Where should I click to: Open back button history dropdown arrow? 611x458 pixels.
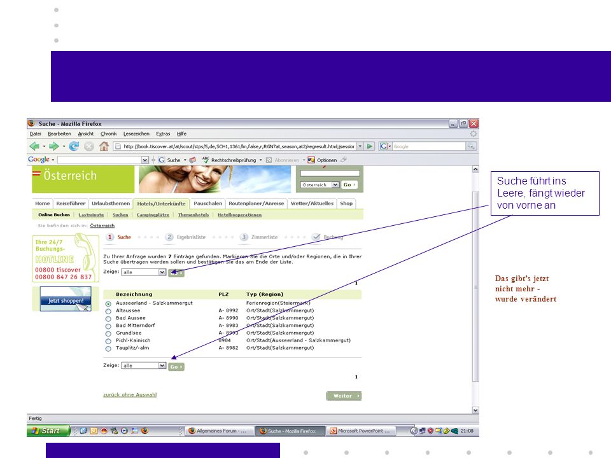[44, 146]
